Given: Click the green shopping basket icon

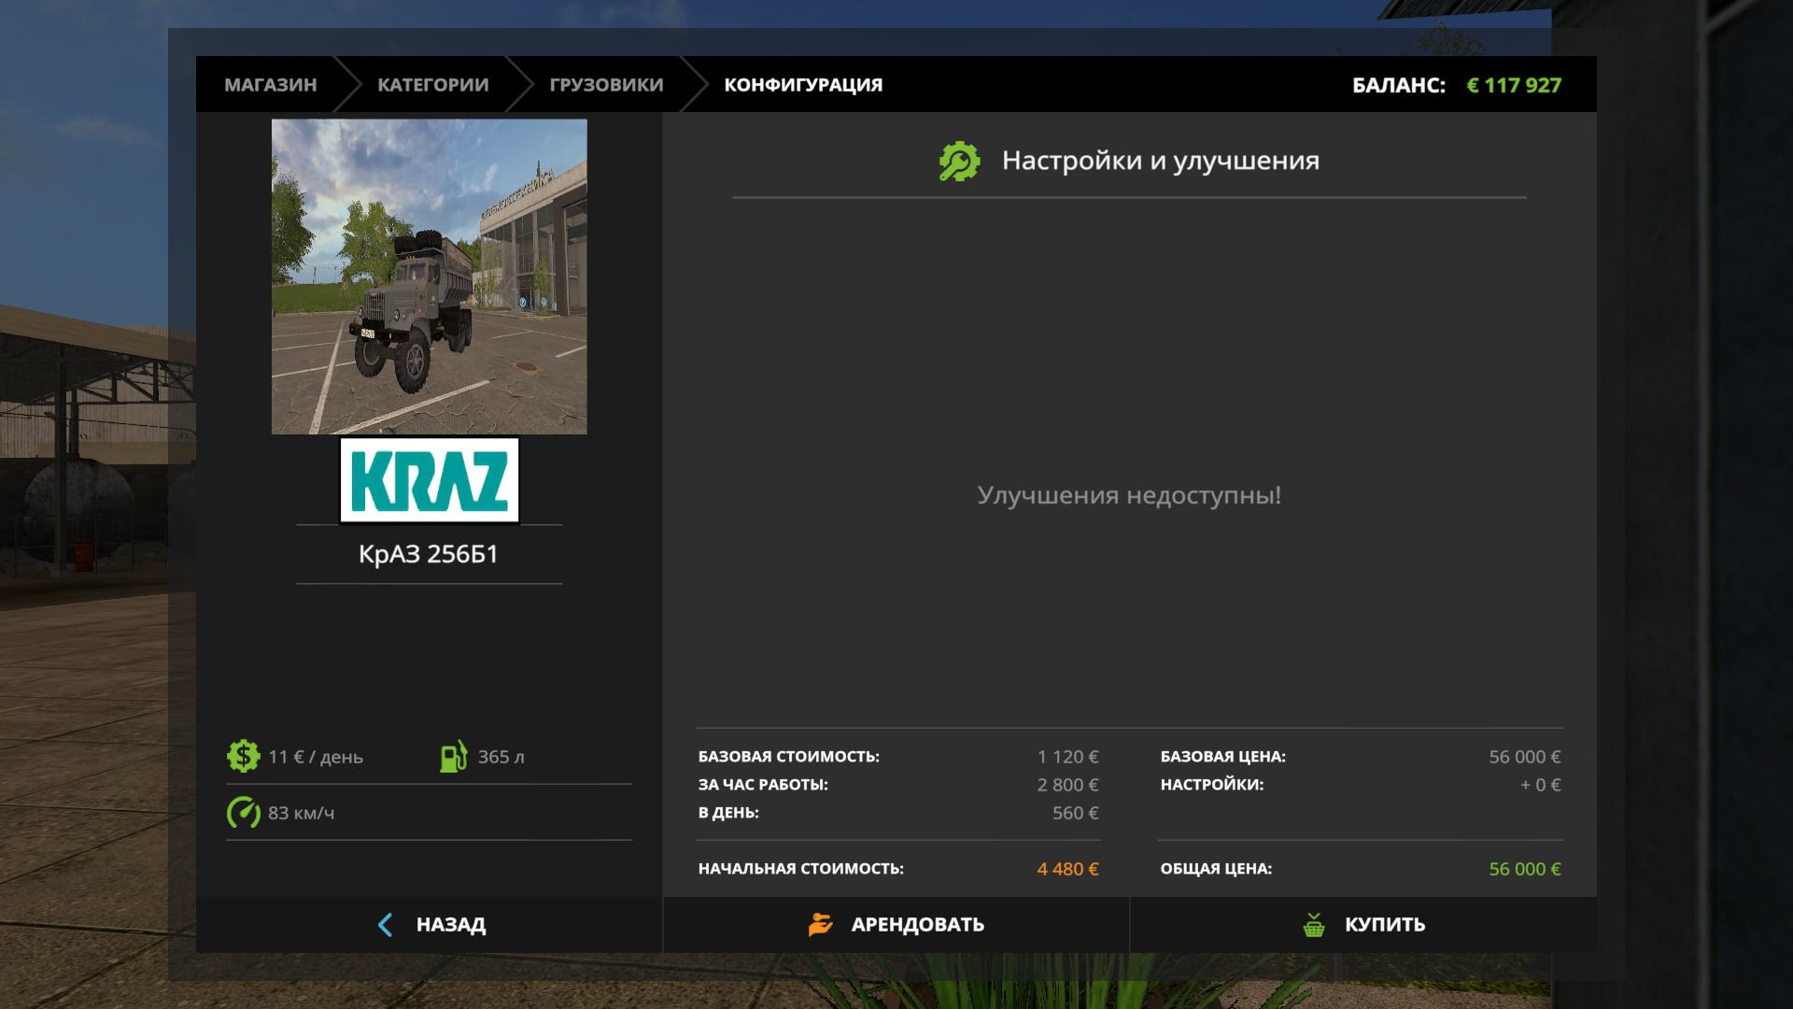Looking at the screenshot, I should tap(1314, 925).
